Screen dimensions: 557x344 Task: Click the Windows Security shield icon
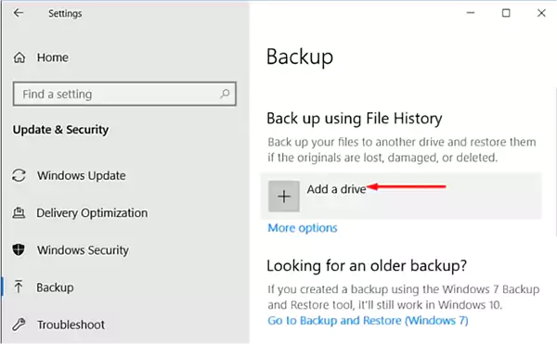coord(19,249)
